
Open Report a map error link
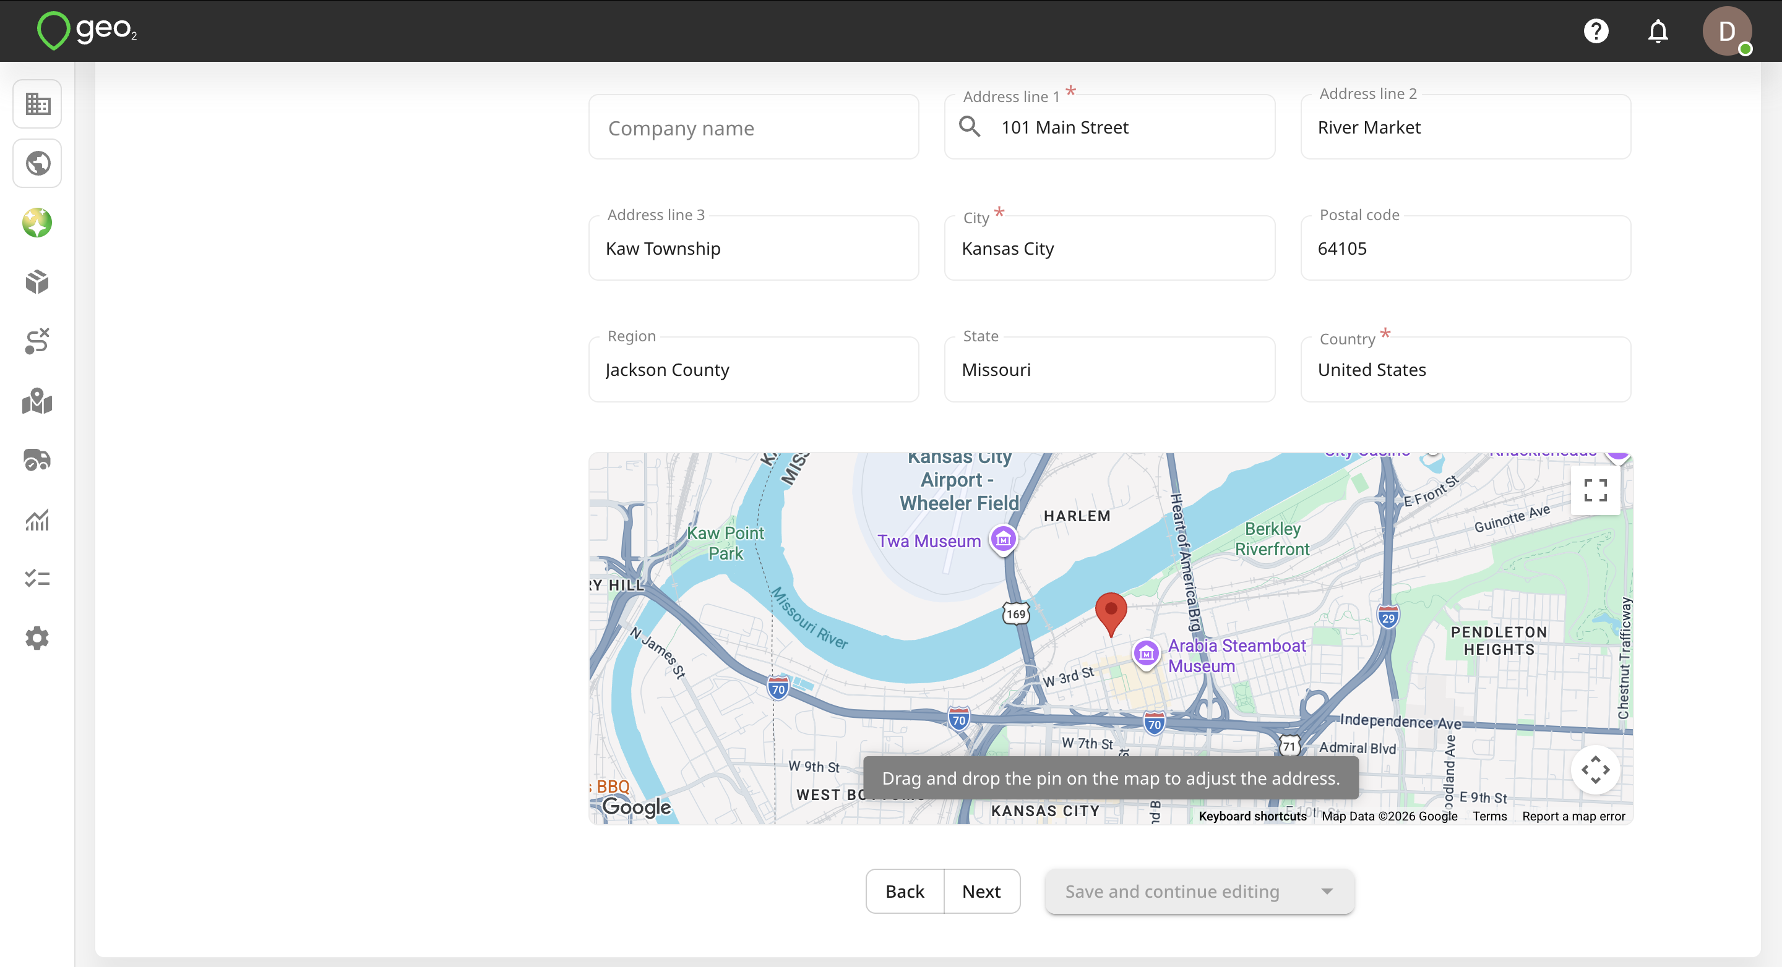1573,816
